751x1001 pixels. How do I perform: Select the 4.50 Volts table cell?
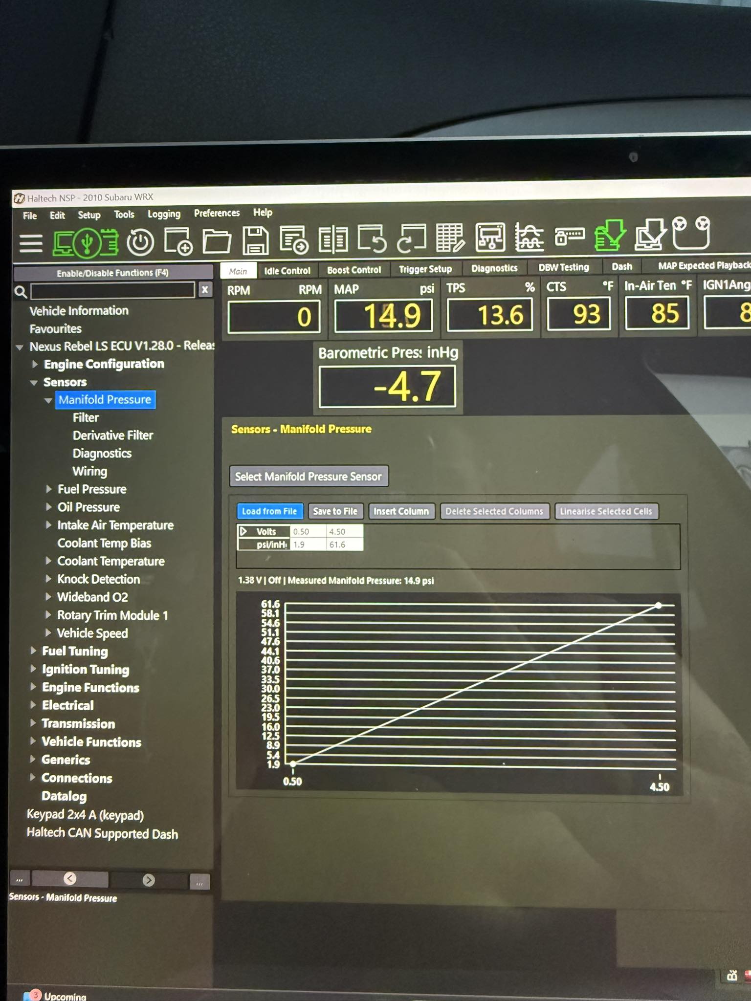[345, 531]
